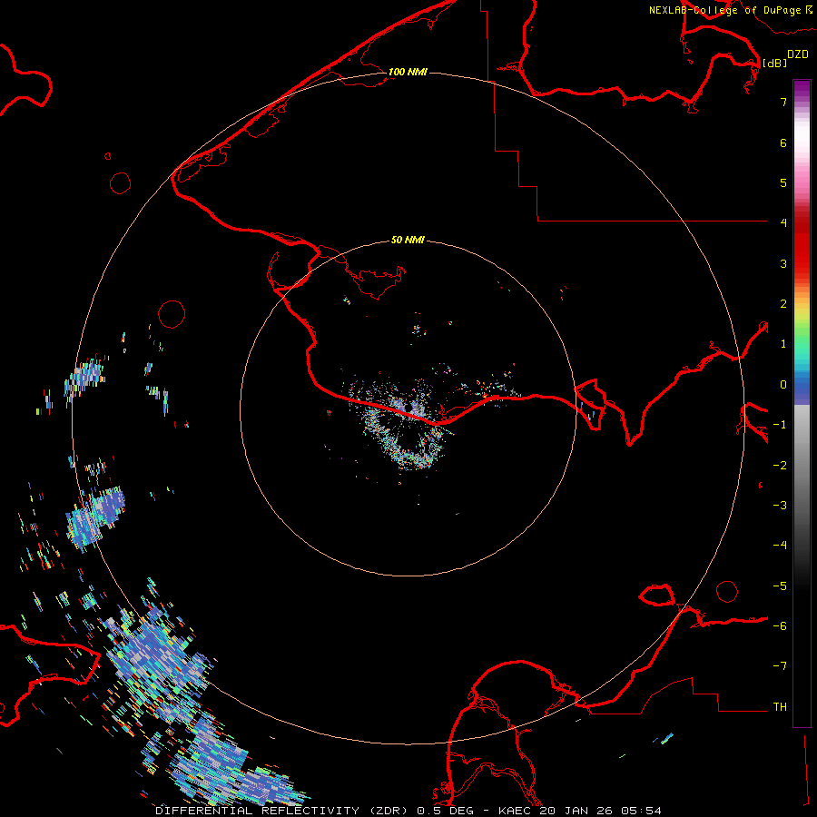The image size is (817, 817).
Task: Click the color scale value 3
Action: click(783, 263)
